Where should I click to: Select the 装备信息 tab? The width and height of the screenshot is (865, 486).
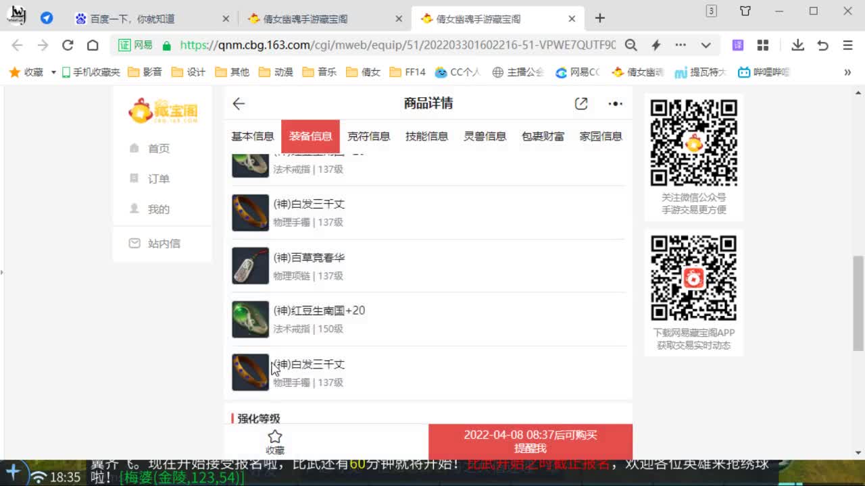(311, 136)
